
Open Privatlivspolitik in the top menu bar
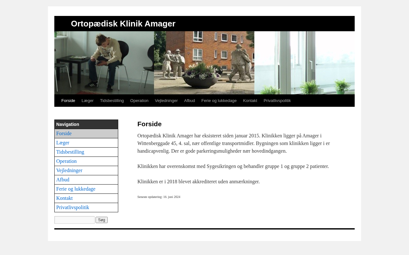[277, 101]
